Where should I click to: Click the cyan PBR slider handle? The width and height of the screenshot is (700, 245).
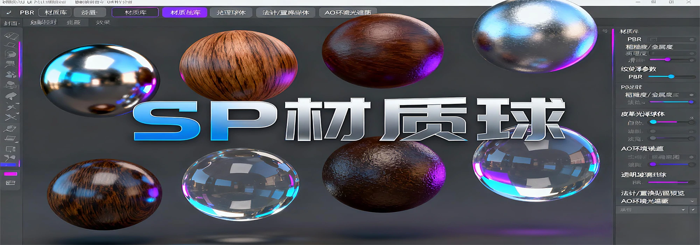[671, 76]
